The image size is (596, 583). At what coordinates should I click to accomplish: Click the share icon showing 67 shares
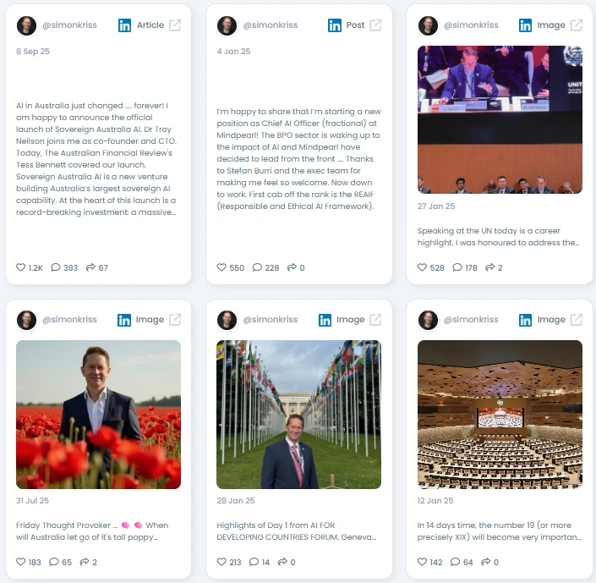click(x=90, y=267)
